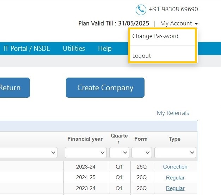The height and width of the screenshot is (195, 221).
Task: Open the Help menu
Action: pyautogui.click(x=105, y=49)
